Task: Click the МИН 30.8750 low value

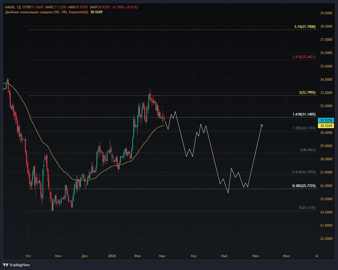Action: (x=78, y=7)
